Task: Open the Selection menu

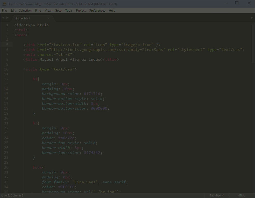Action: pyautogui.click(x=25, y=11)
